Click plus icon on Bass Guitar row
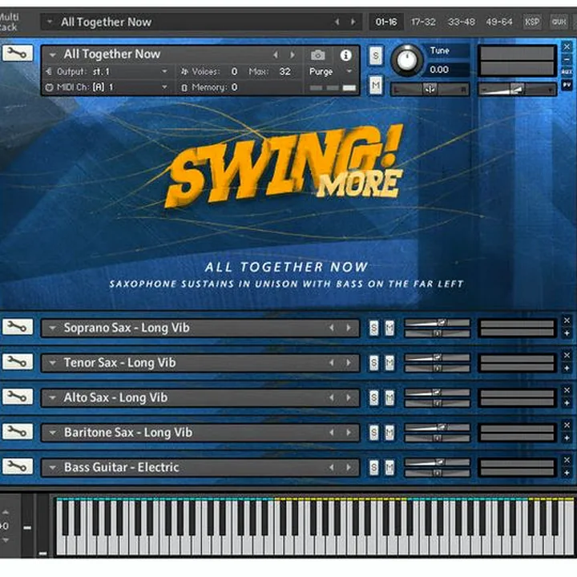 click(x=567, y=474)
